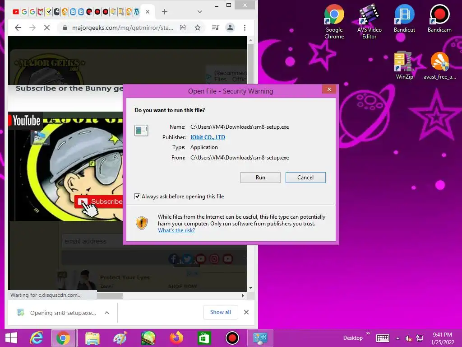Click the majorgeeks.com address bar
This screenshot has width=462, height=347.
[x=123, y=28]
